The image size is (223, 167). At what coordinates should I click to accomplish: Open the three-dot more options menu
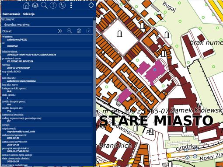71,5
